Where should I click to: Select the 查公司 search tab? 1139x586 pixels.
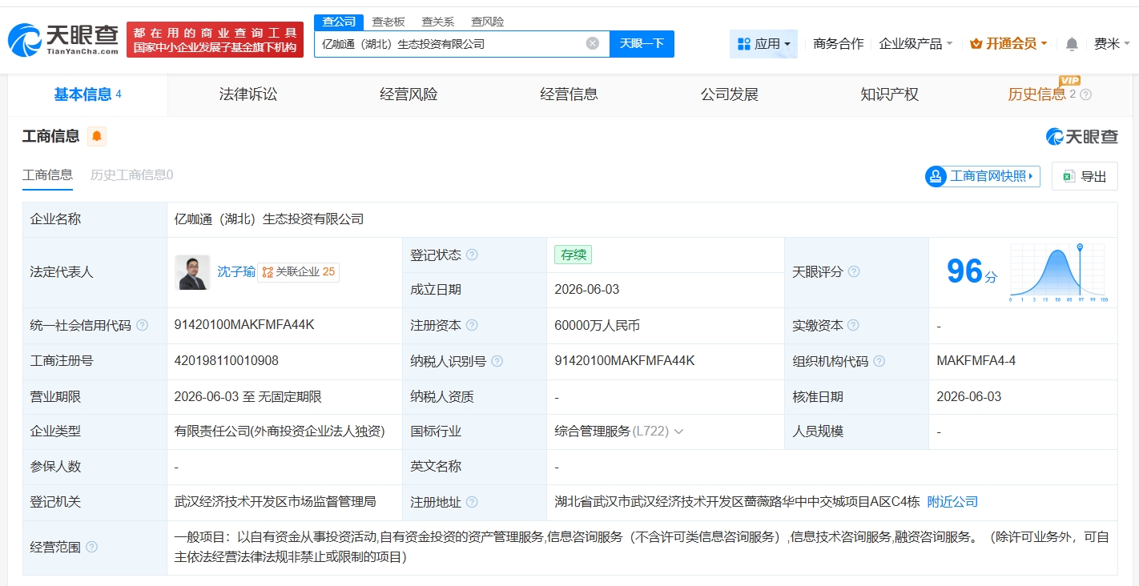tap(339, 22)
